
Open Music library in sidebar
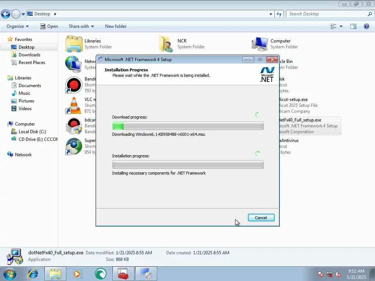pyautogui.click(x=25, y=93)
